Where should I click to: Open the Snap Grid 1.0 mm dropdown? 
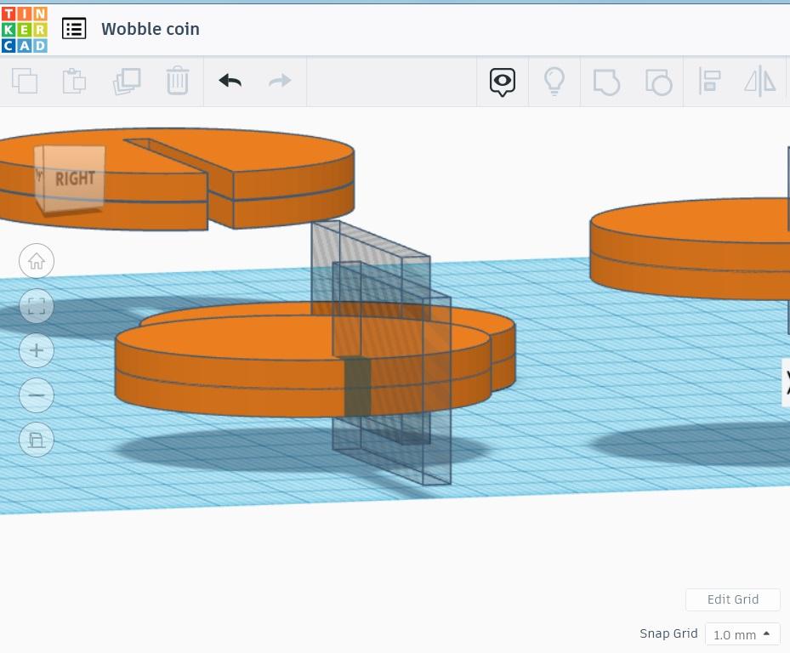[x=742, y=634]
